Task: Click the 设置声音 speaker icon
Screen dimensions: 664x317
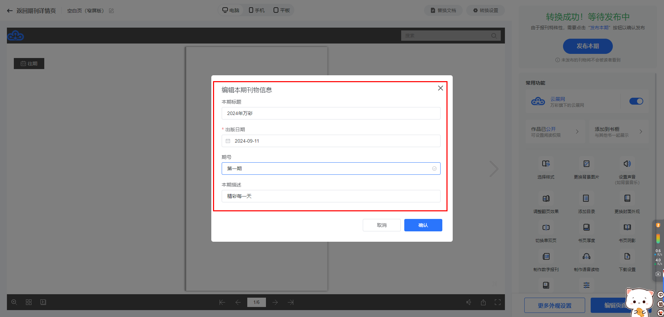Action: [627, 164]
